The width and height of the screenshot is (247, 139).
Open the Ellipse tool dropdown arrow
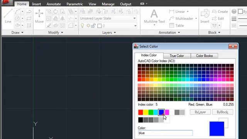click(x=22, y=25)
